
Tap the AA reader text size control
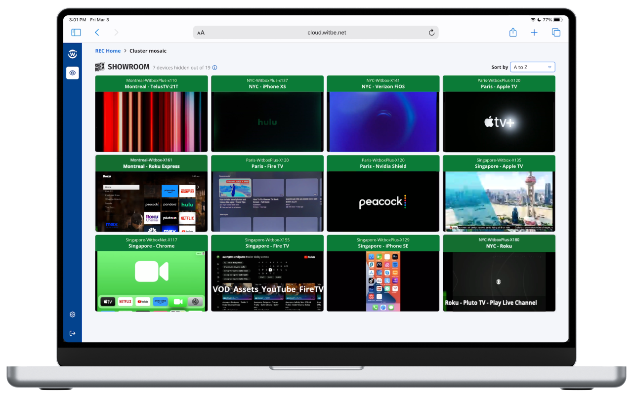click(x=201, y=33)
